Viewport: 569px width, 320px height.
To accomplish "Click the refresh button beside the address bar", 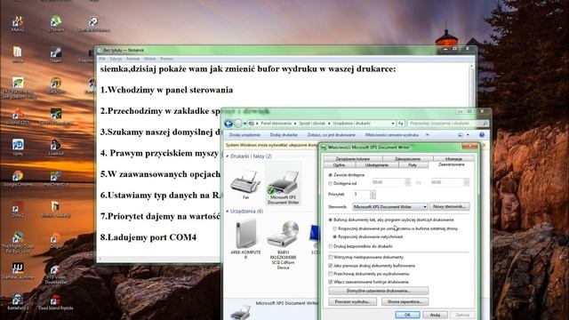I will (401, 124).
